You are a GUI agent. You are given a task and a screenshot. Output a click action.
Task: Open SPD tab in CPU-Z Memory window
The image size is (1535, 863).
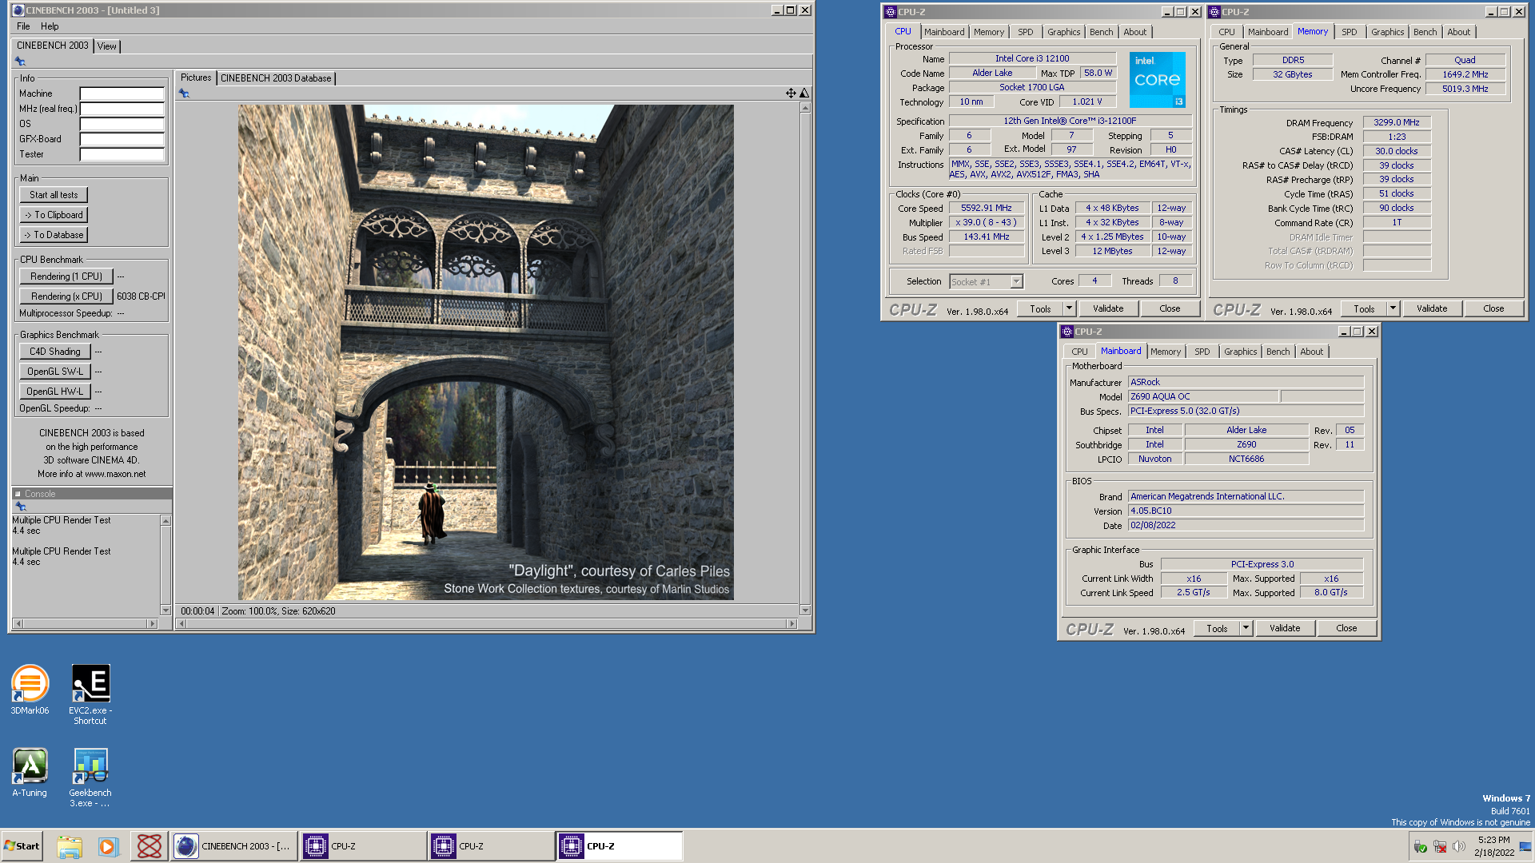pos(1350,32)
